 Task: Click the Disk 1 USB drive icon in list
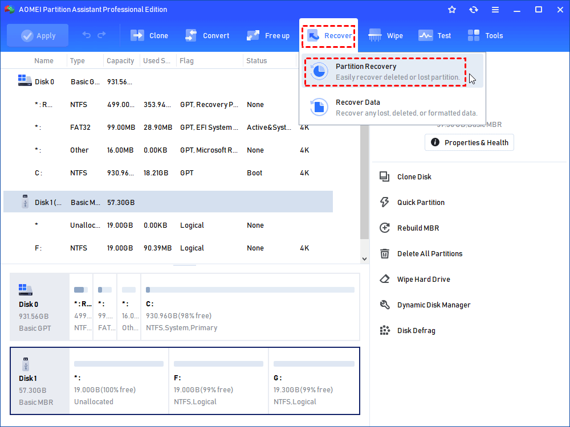25,201
